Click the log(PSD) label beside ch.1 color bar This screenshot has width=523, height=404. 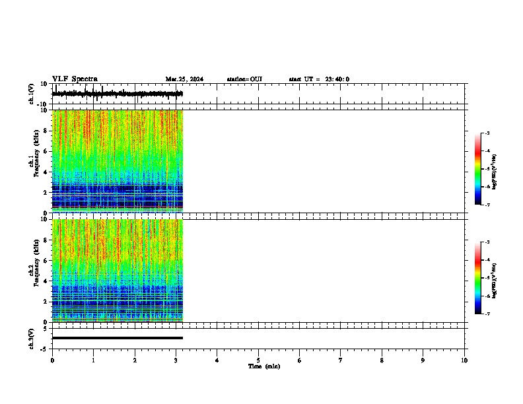(494, 172)
